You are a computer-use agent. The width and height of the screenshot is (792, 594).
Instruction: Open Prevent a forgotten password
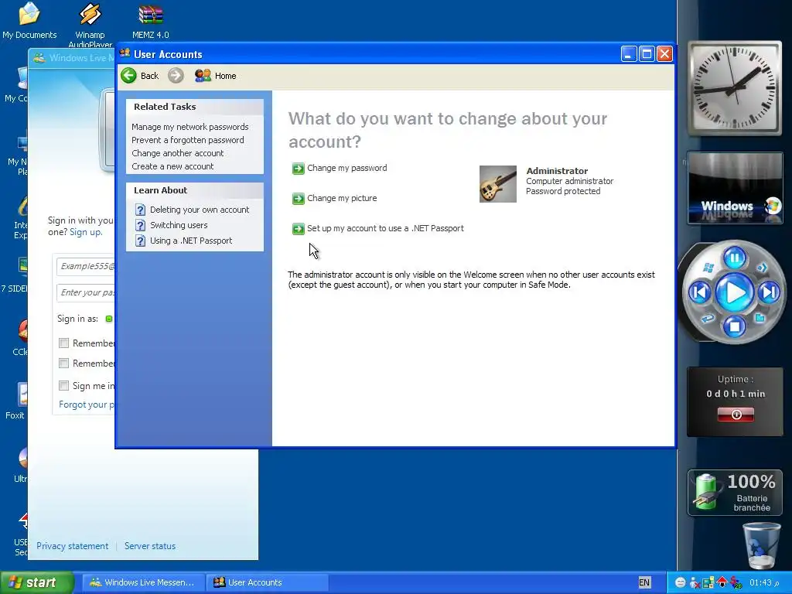click(x=187, y=140)
